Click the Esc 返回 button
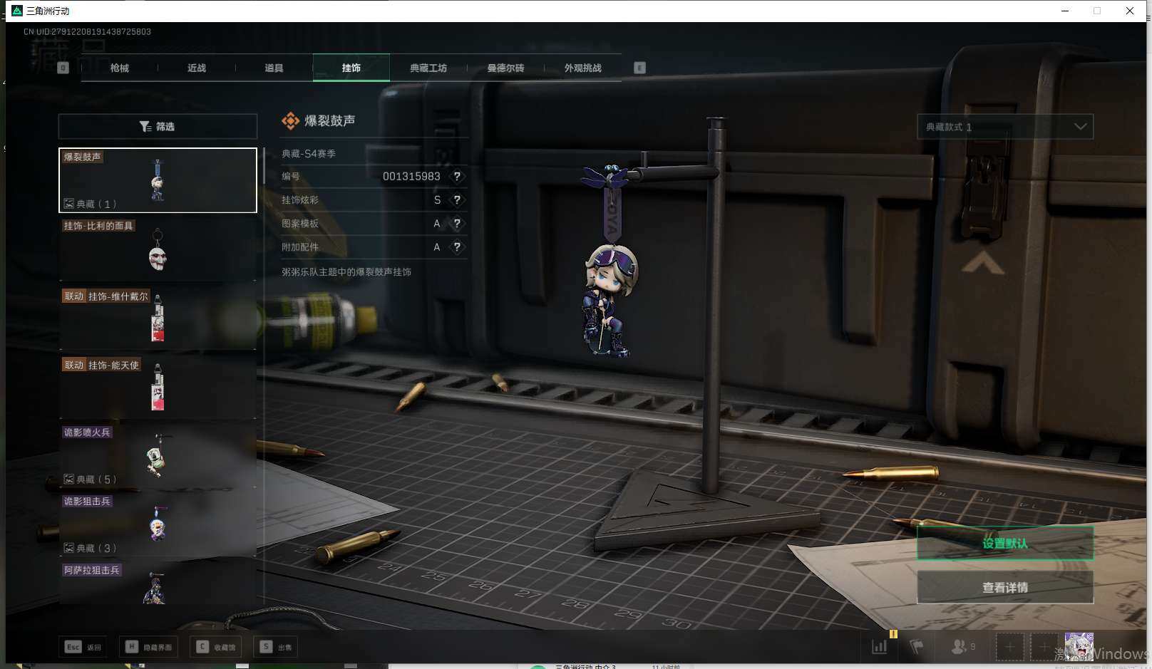 (83, 647)
